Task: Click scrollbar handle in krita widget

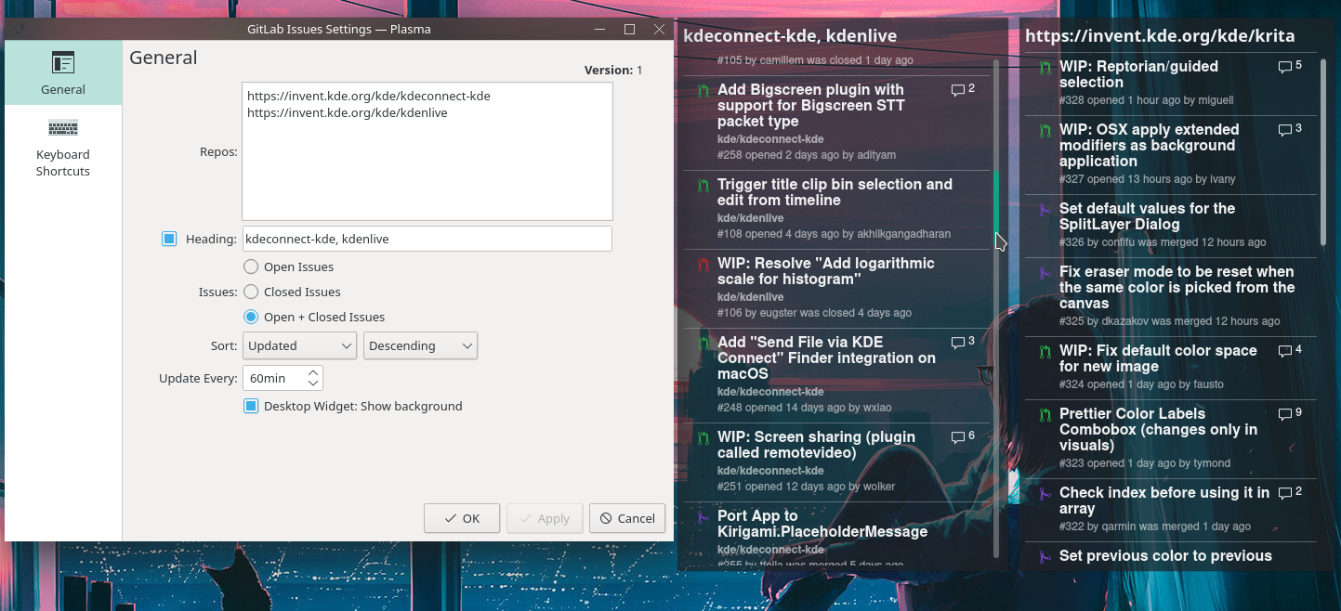Action: 1323,152
